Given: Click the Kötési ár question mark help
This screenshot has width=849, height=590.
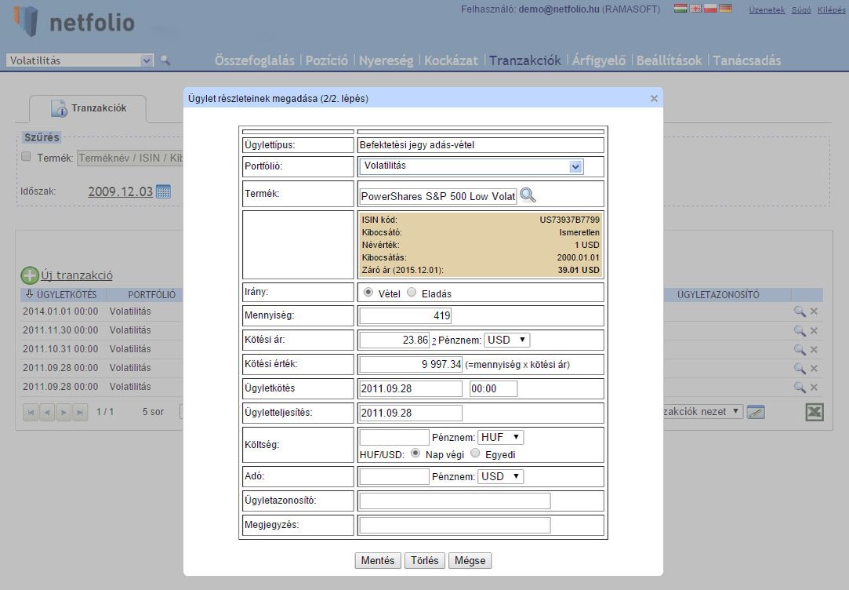Looking at the screenshot, I should coord(434,341).
